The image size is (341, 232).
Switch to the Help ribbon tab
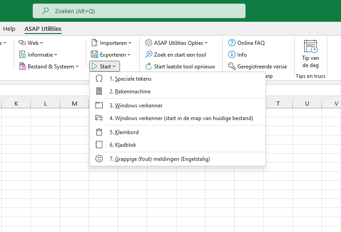9,29
